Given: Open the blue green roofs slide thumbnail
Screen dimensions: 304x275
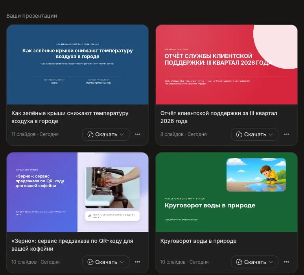Looking at the screenshot, I should click(x=77, y=64).
